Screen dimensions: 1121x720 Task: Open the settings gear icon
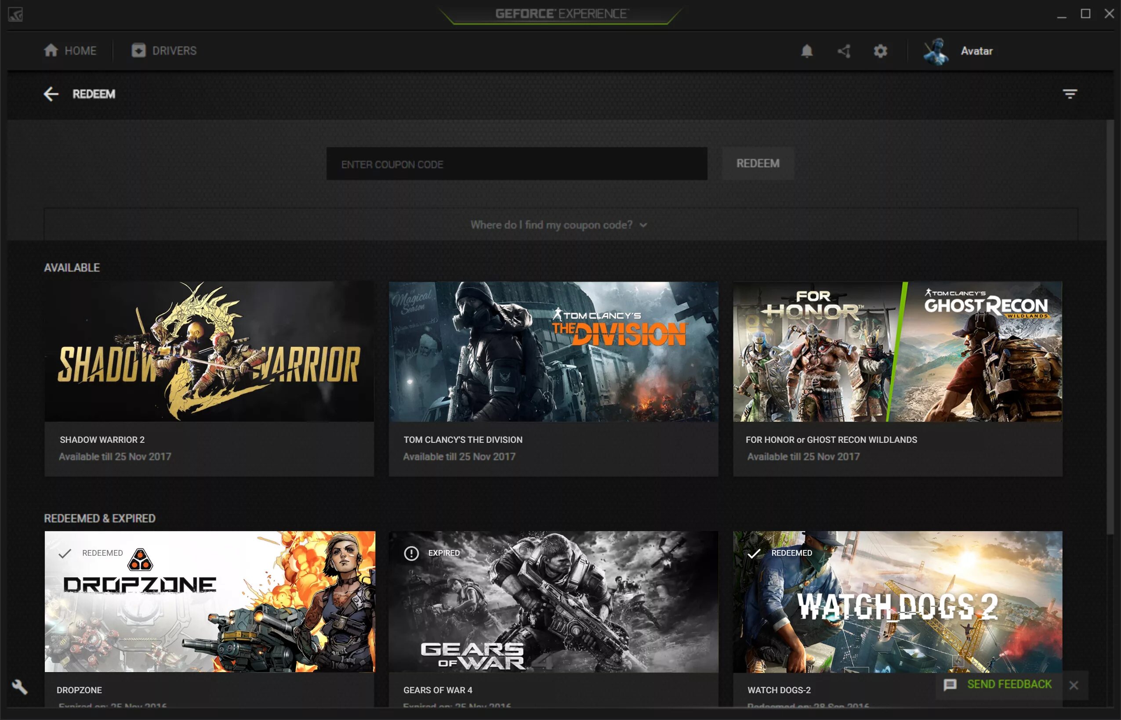[880, 51]
